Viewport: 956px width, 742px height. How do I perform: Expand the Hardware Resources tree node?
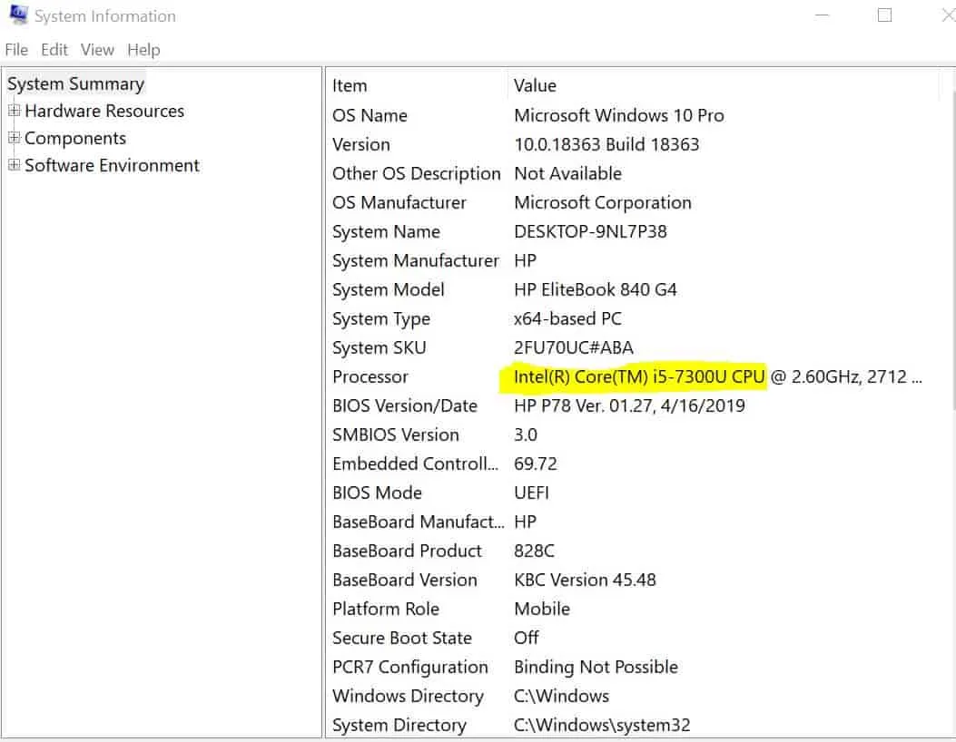coord(14,111)
